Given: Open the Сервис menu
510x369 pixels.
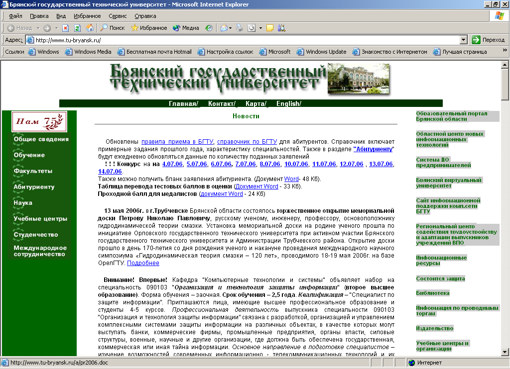Looking at the screenshot, I should 118,16.
